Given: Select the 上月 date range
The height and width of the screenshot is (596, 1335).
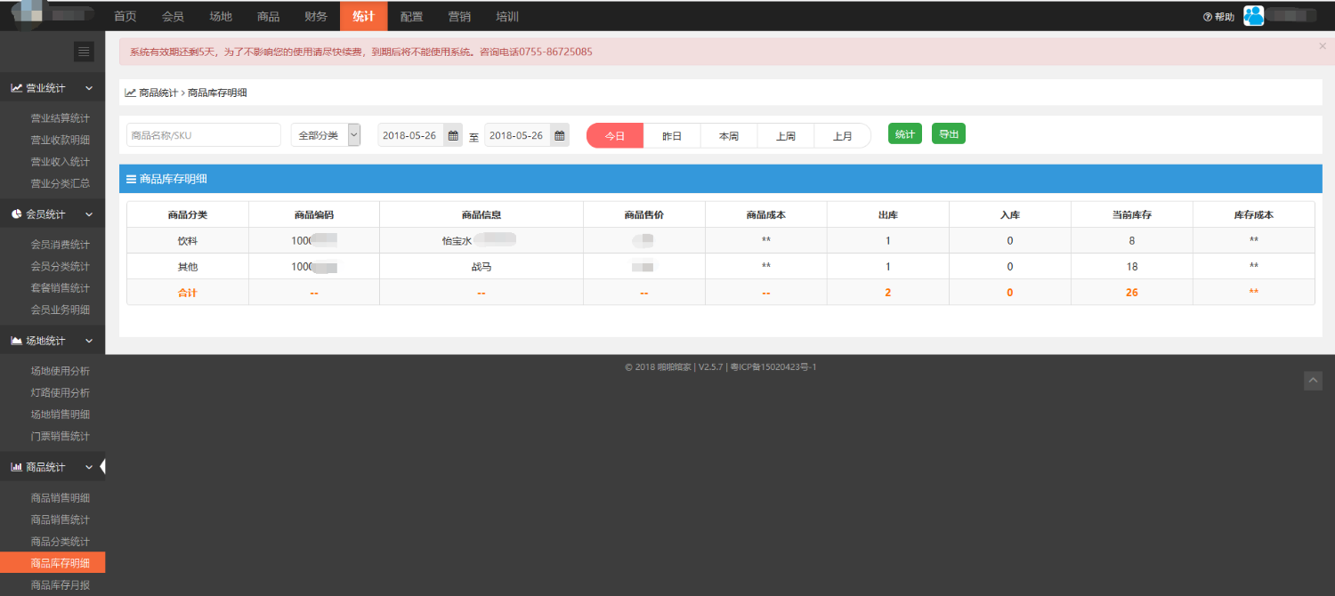Looking at the screenshot, I should pos(843,136).
